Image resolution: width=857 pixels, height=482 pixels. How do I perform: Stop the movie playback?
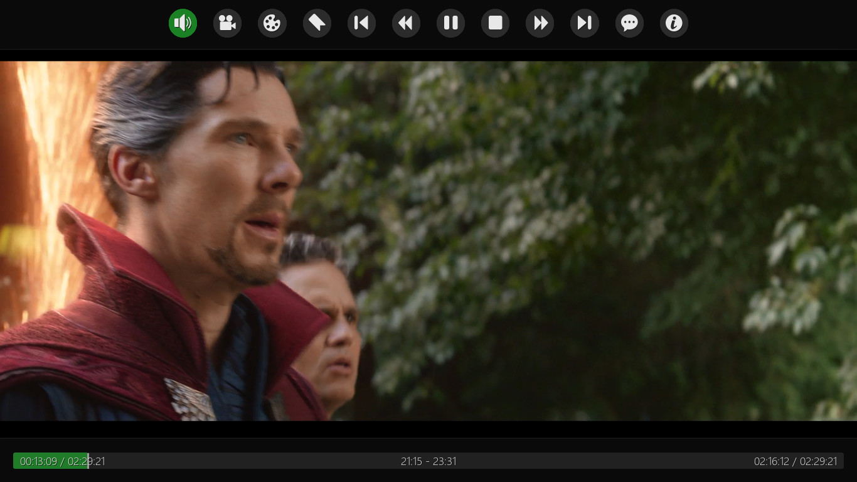pyautogui.click(x=495, y=23)
